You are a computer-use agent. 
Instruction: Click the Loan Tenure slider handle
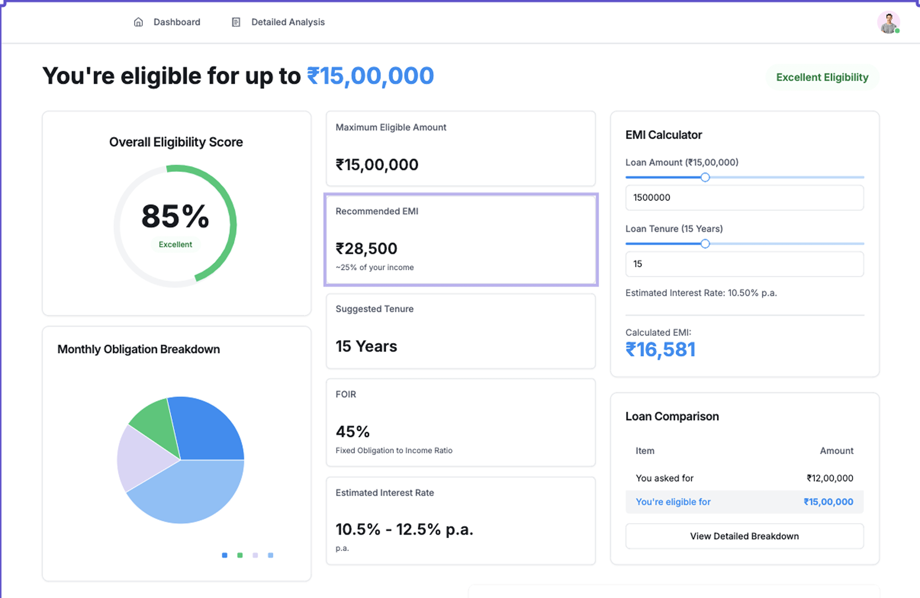tap(705, 244)
